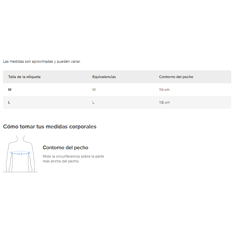Click the 'Las medidas son aproximadas' note

point(28,62)
